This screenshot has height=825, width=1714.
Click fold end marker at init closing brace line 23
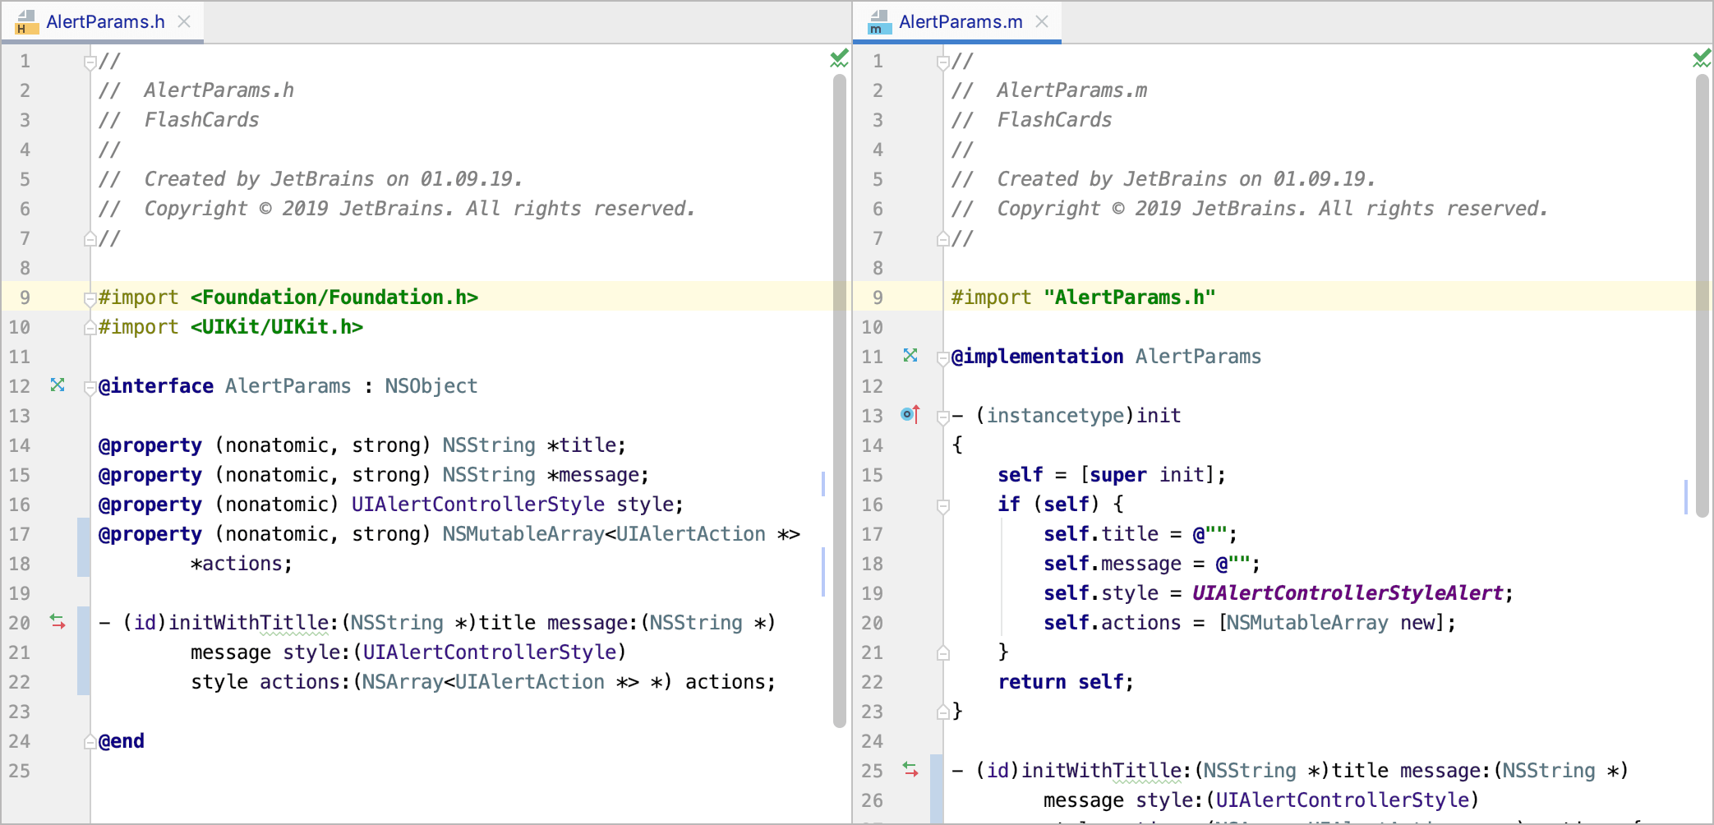pos(943,712)
